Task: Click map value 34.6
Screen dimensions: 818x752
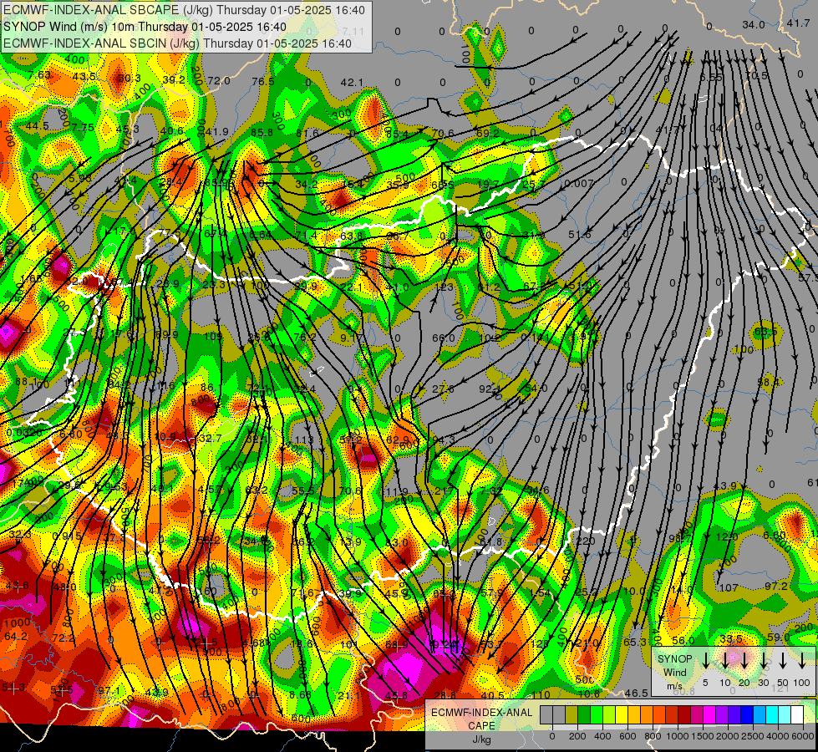Action: click(538, 490)
